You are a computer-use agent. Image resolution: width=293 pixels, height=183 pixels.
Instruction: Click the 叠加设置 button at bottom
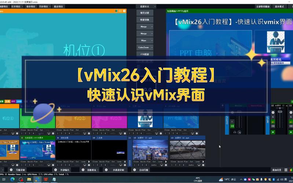click(x=277, y=170)
